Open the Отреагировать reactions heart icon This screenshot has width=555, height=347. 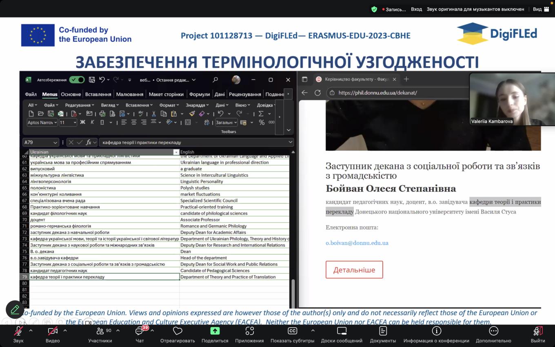pos(177,331)
